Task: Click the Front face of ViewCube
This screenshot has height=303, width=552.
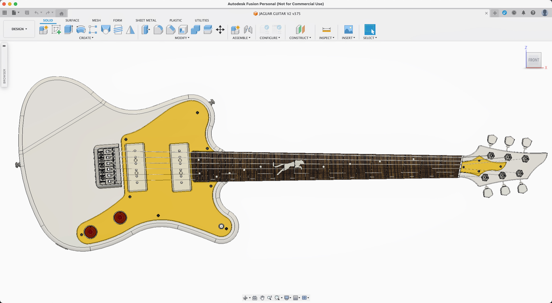Action: [534, 60]
